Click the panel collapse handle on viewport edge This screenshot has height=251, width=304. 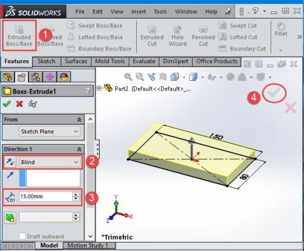(97, 149)
